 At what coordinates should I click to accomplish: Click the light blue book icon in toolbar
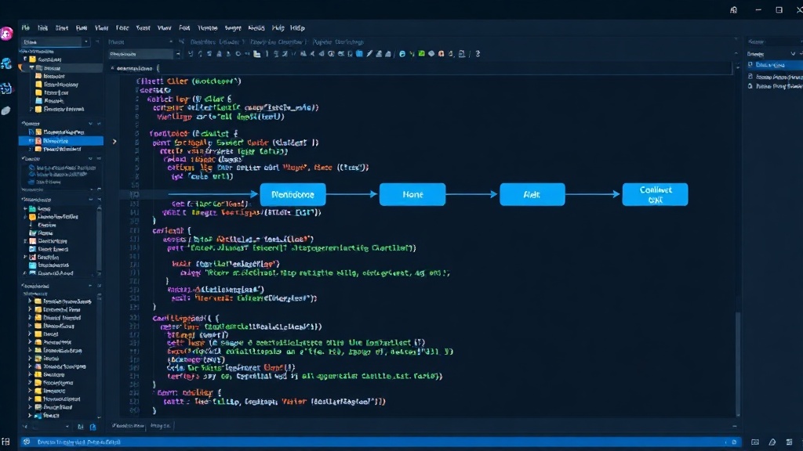point(359,53)
